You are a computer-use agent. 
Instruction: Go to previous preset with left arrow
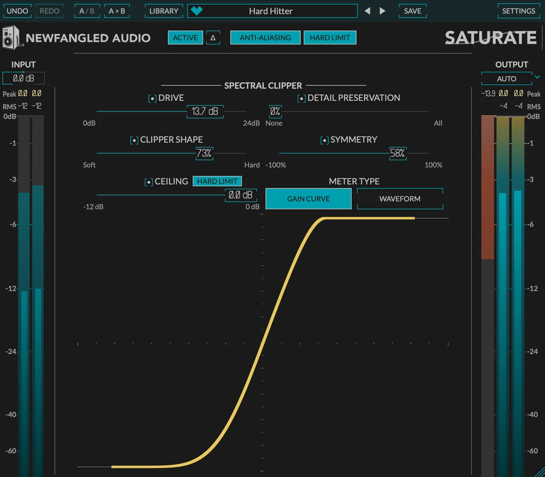(367, 11)
